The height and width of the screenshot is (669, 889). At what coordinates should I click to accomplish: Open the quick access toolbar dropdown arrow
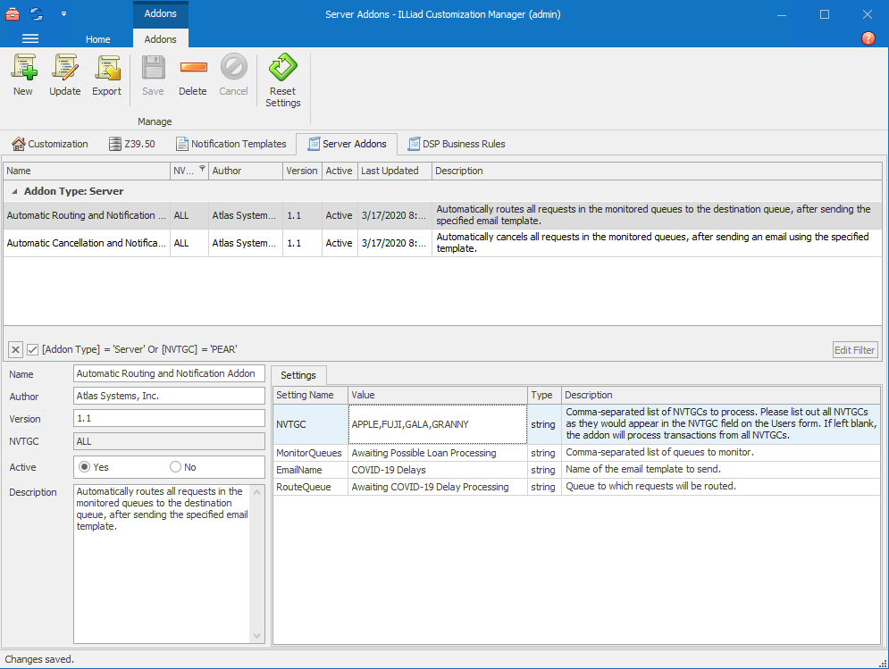[x=63, y=14]
